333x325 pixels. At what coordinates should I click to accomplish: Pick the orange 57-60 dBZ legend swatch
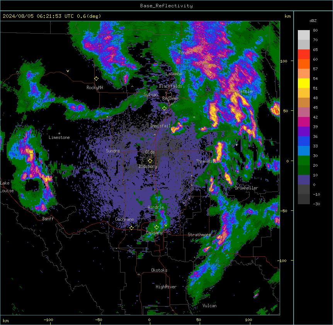[x=304, y=64]
